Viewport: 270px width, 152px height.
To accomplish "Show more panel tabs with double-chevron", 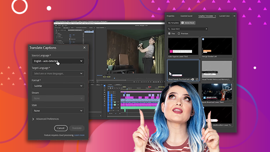I will coord(234,16).
